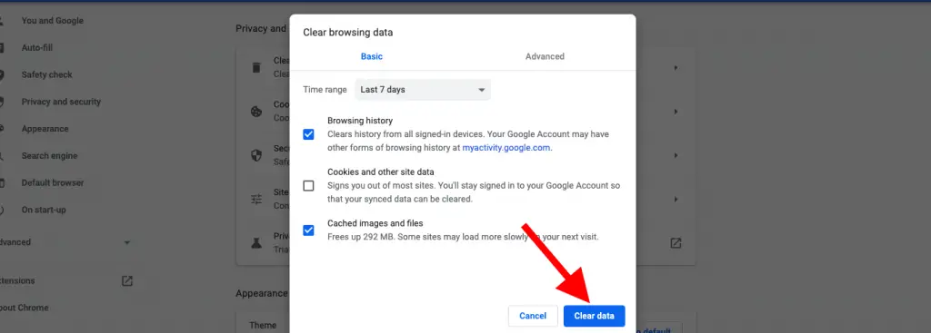Click the first row's right chevron arrow
931x333 pixels.
676,68
